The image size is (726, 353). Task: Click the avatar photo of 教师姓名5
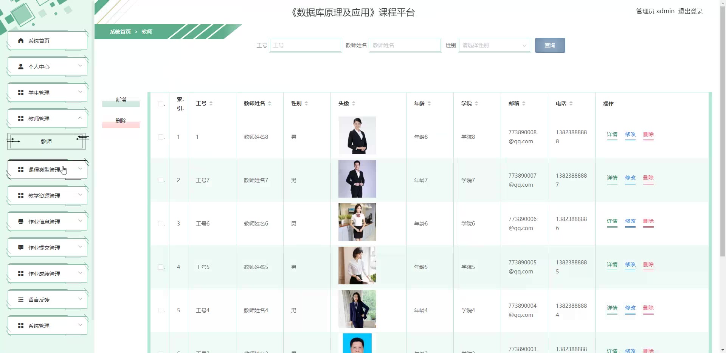click(357, 266)
